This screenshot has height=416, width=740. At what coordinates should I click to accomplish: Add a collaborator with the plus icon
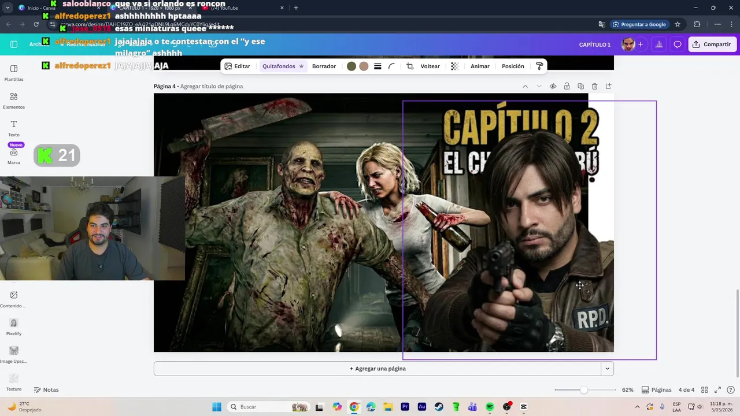click(641, 44)
